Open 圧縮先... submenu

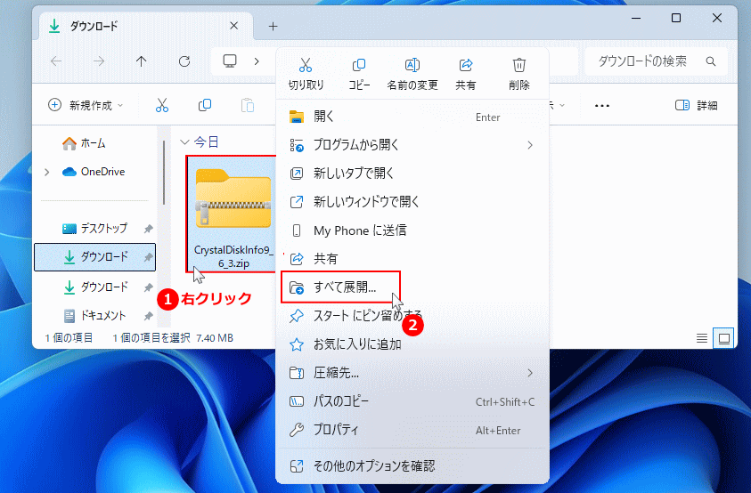(412, 373)
